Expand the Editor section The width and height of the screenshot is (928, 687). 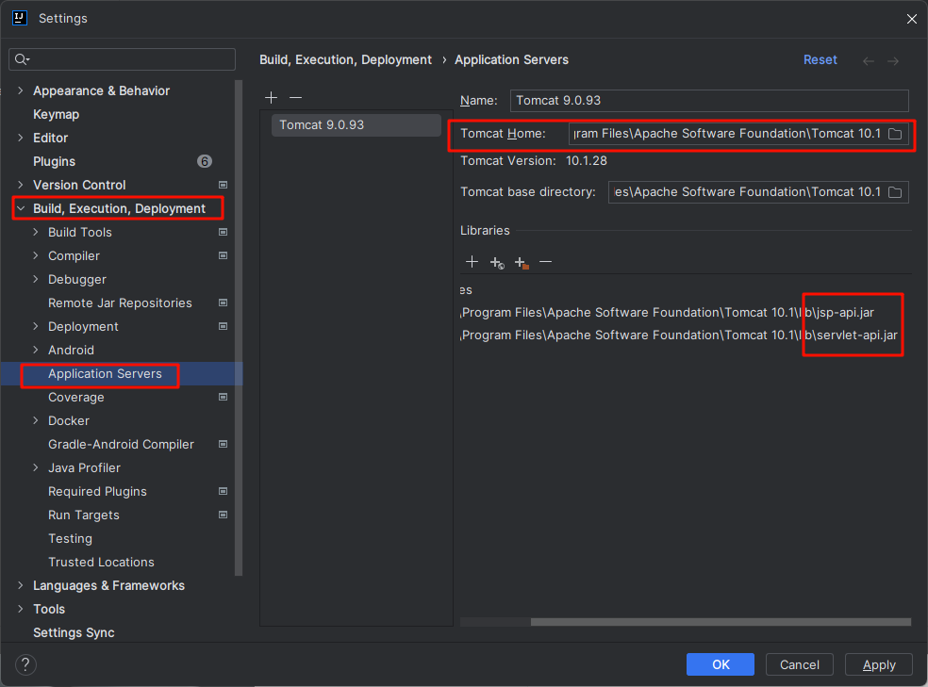coord(21,138)
